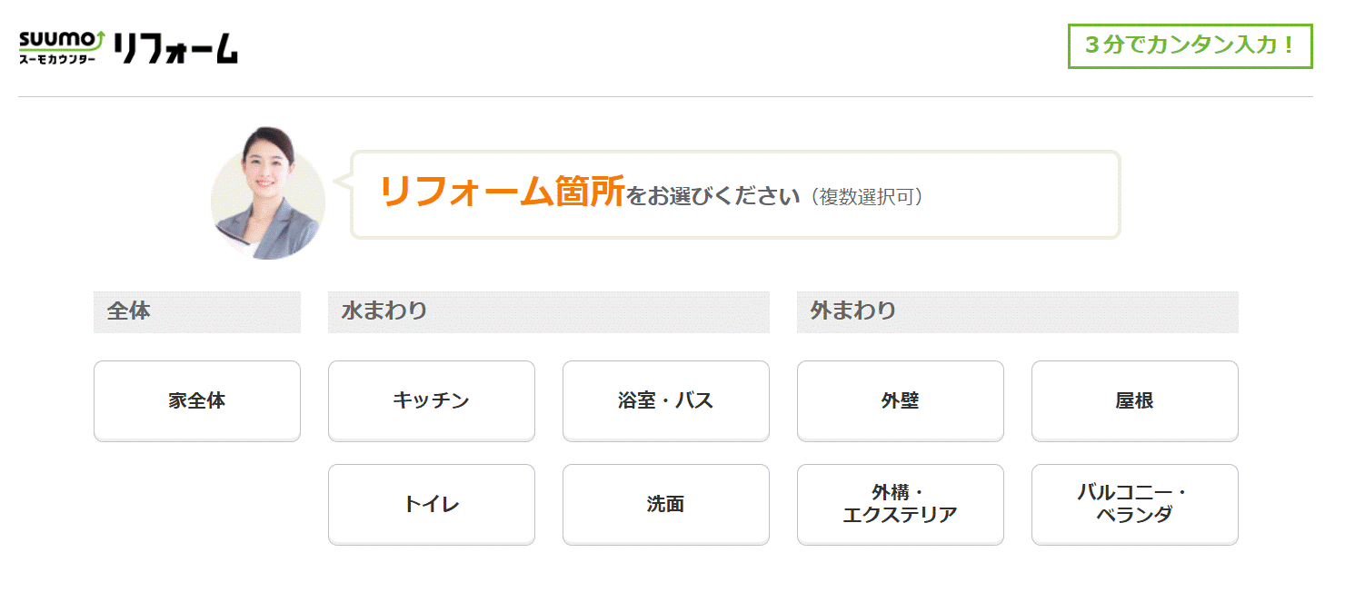Click the （複数選択可） note
The image size is (1345, 592).
(x=868, y=197)
